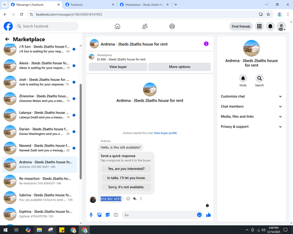Choose a sticker from the sticker icon
Screen dimensions: 293x234
(x=108, y=215)
